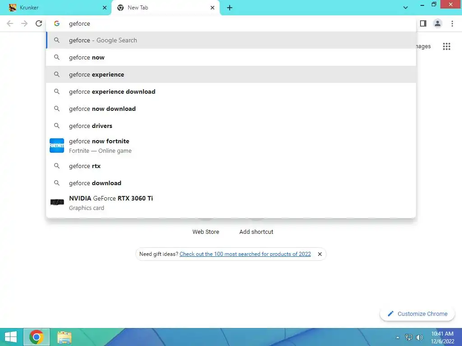Select the 'geforce - Google Search' suggestion
Viewport: 462px width, 346px height.
click(231, 40)
